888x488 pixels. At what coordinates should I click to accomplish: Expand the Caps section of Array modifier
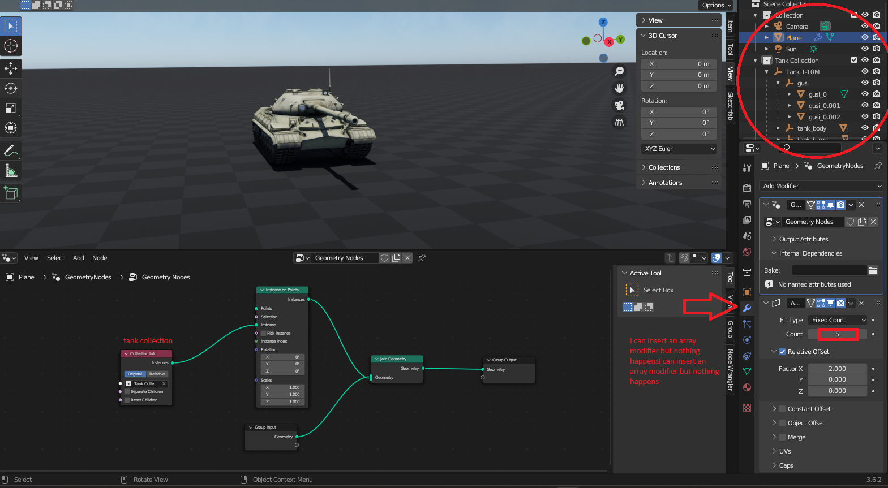(x=786, y=465)
